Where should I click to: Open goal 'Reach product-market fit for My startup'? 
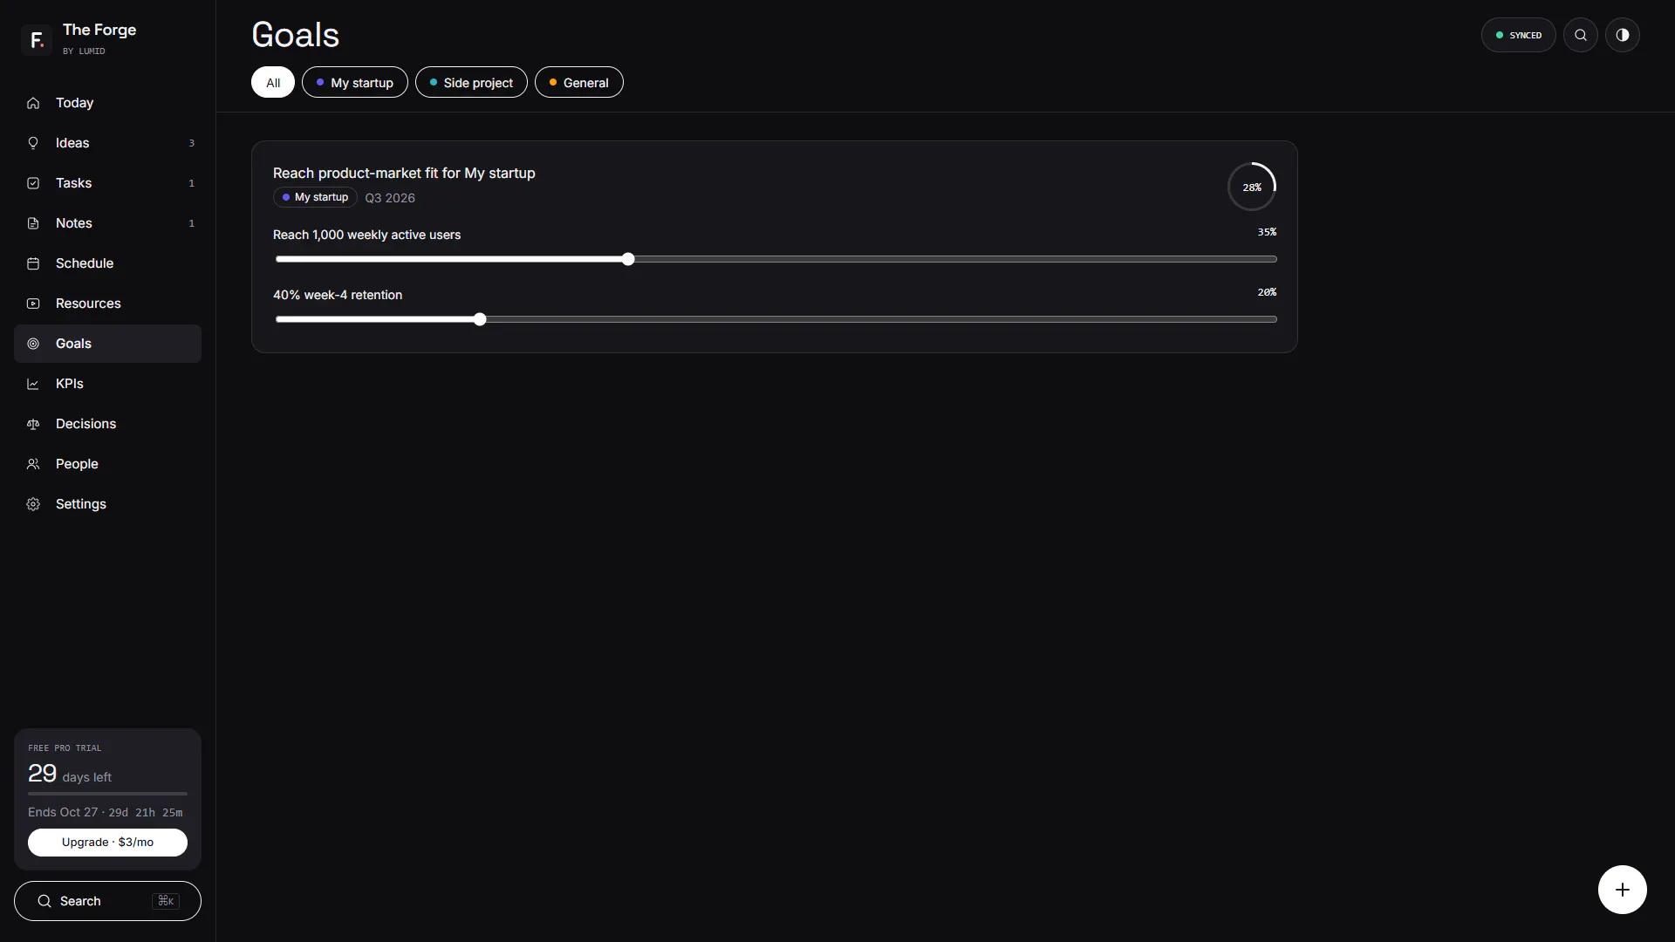coord(404,173)
